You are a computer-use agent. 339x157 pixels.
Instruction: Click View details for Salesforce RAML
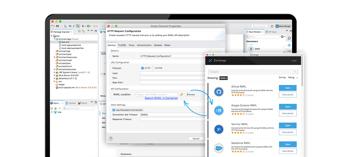(x=288, y=151)
